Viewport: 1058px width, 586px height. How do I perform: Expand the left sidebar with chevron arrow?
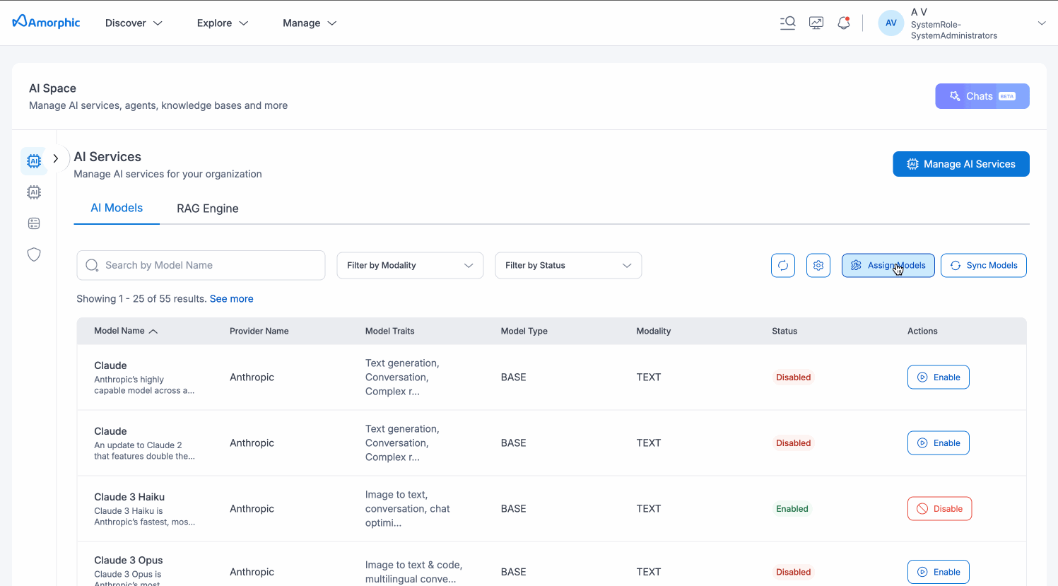[56, 159]
